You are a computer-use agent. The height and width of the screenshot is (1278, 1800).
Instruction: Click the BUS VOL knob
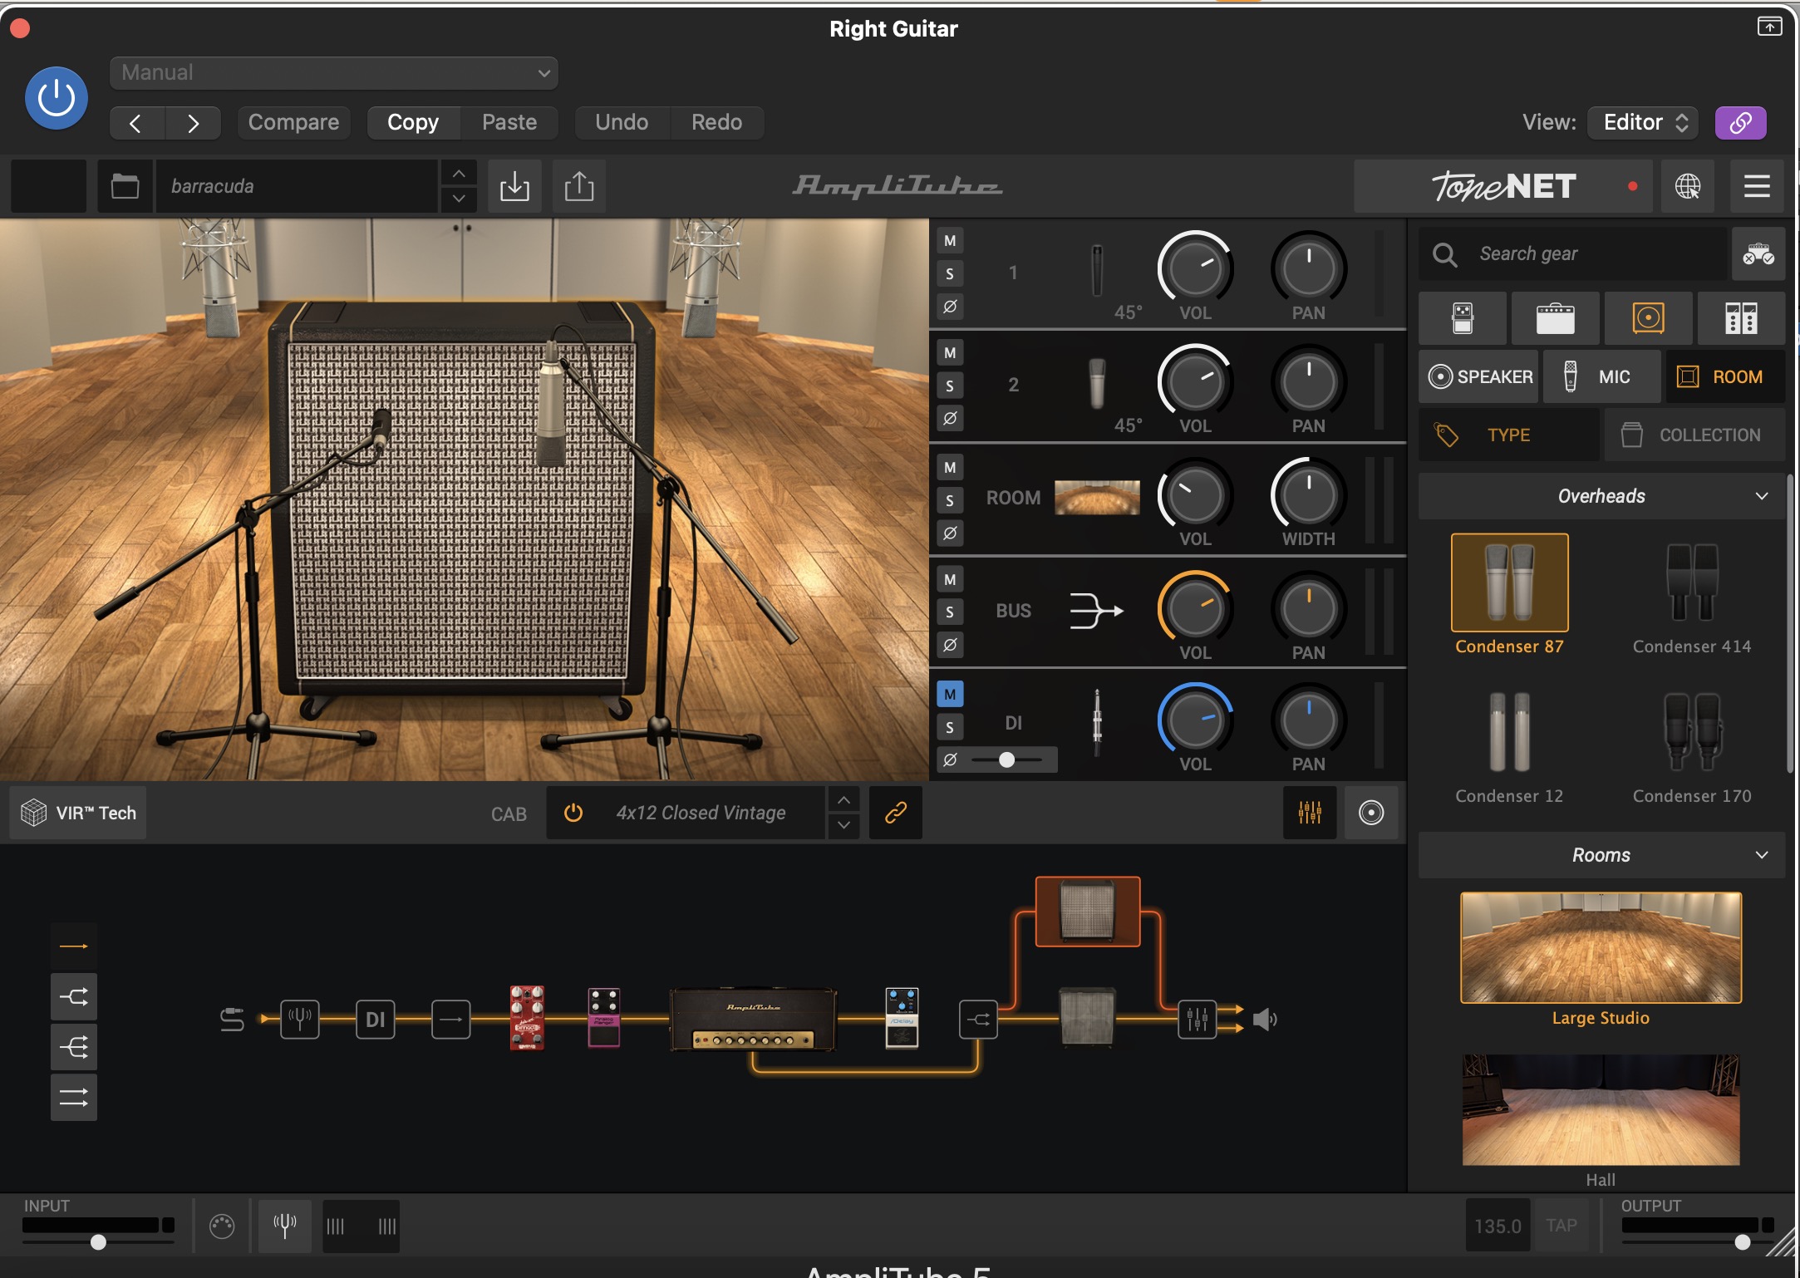pyautogui.click(x=1195, y=608)
